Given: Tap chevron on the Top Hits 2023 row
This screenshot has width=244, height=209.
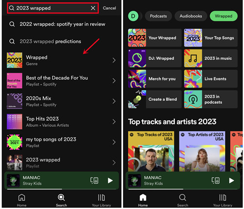Looking at the screenshot, I should pos(114,121).
